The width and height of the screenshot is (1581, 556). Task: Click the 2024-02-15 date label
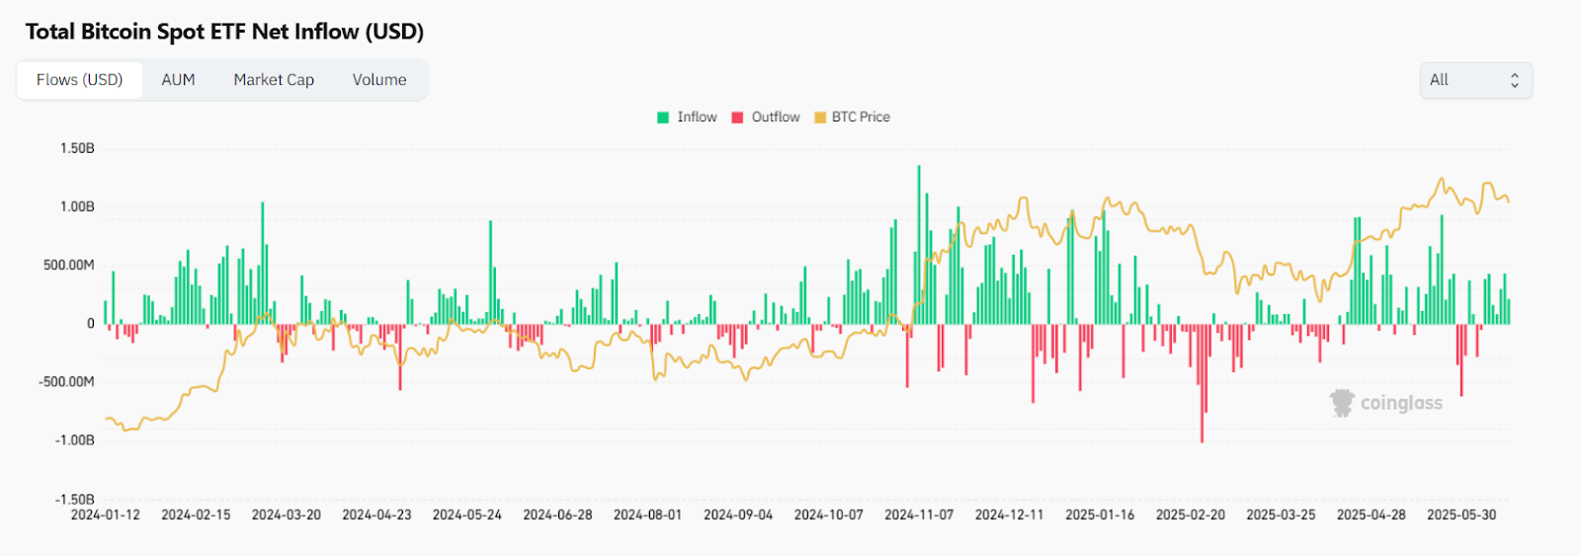coord(196,515)
